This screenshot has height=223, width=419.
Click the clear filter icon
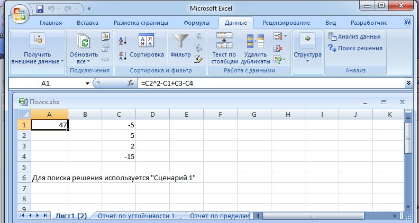198,36
